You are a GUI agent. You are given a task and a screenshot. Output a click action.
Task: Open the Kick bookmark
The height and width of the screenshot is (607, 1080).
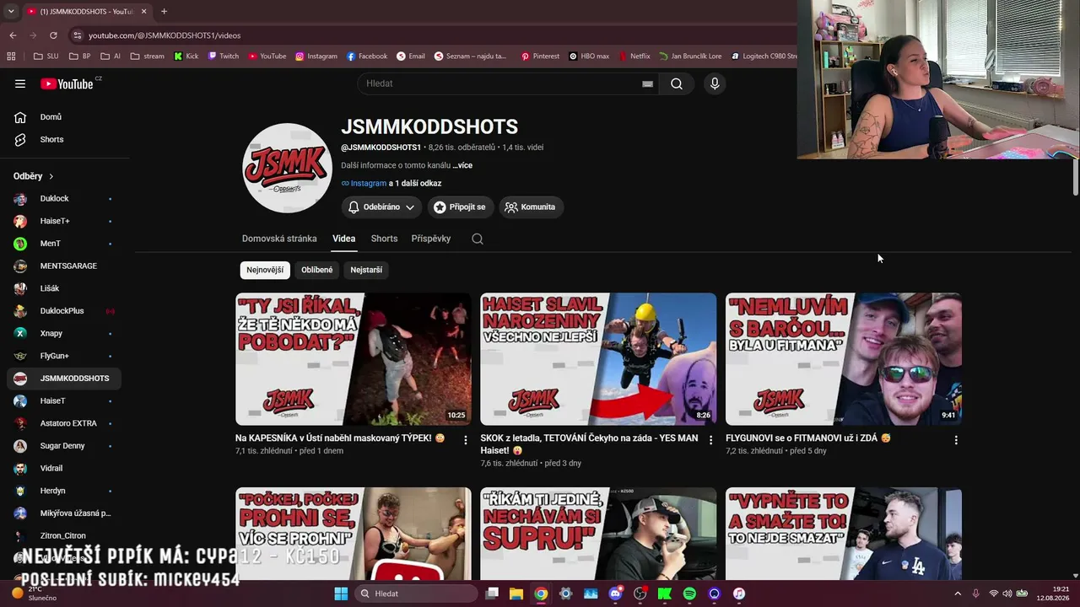tap(186, 56)
